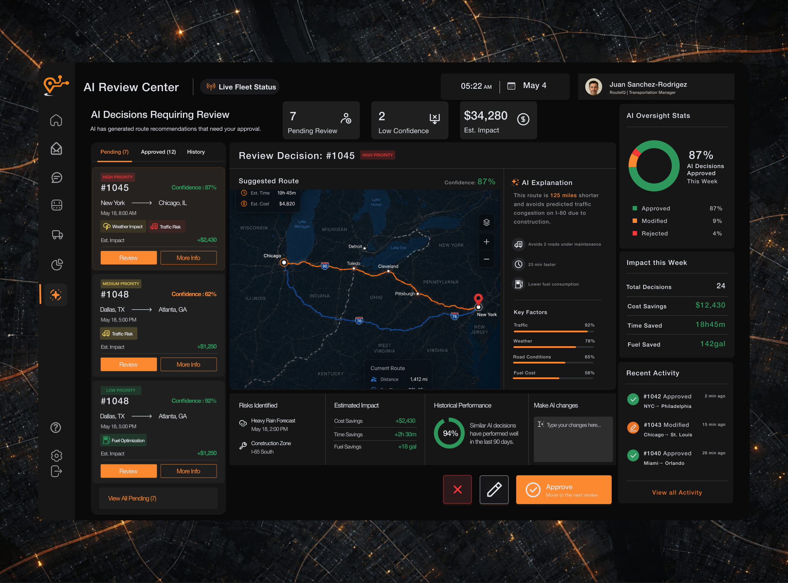Click the logout icon in sidebar
This screenshot has width=788, height=583.
[x=57, y=471]
